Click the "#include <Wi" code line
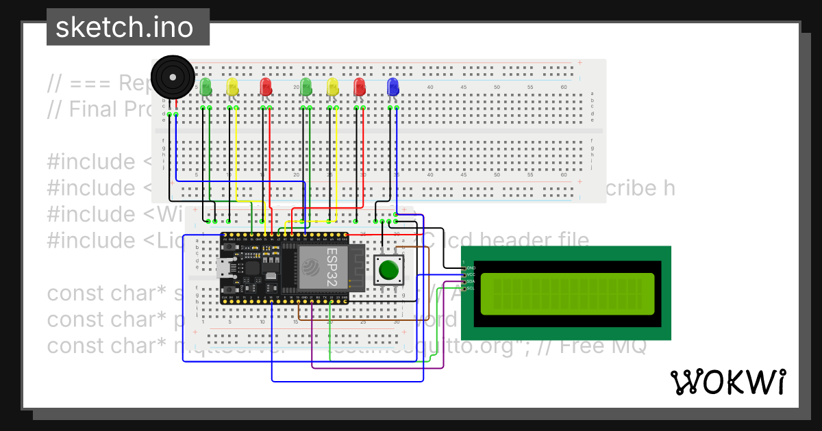The image size is (822, 431). (x=114, y=214)
